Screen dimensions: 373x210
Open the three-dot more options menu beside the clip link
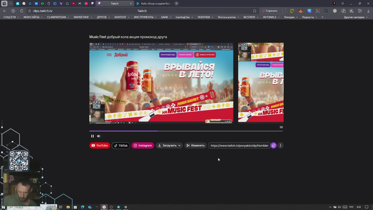pyautogui.click(x=280, y=146)
